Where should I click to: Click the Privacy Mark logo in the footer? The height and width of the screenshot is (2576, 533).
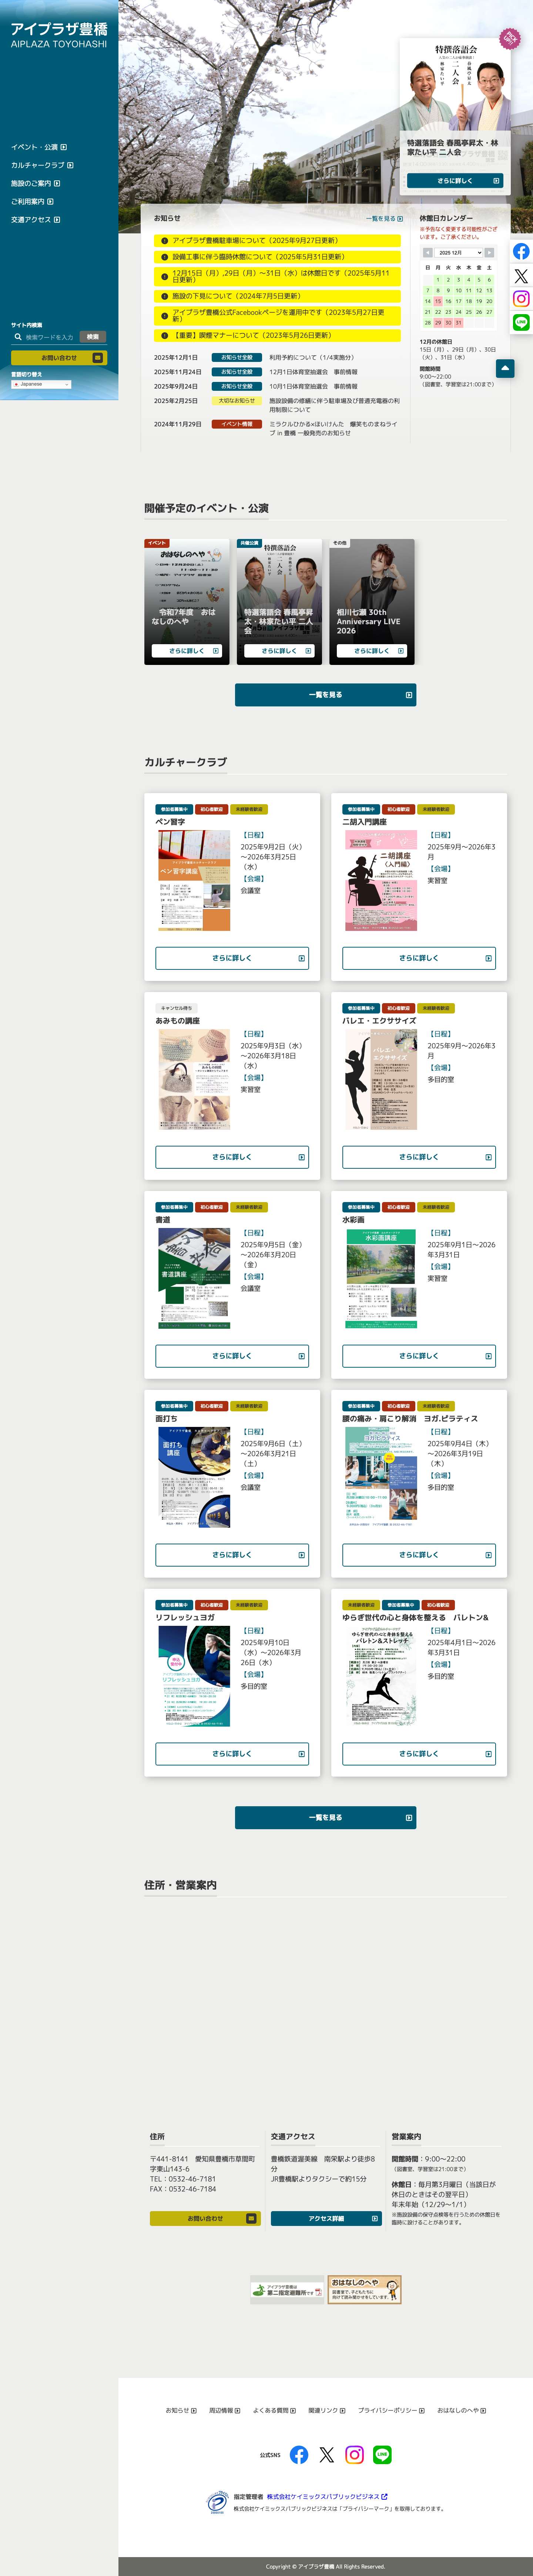coord(217,2502)
